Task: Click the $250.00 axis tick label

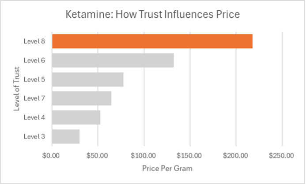Action: pos(281,155)
